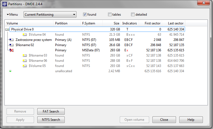Open the Current Partitioning dropdown
The width and height of the screenshot is (213, 129).
(50, 15)
